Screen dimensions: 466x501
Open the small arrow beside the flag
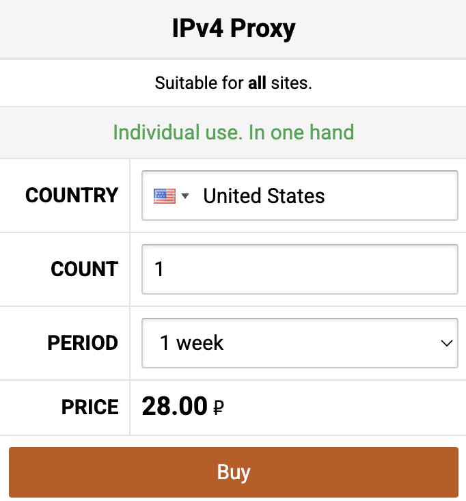point(184,197)
